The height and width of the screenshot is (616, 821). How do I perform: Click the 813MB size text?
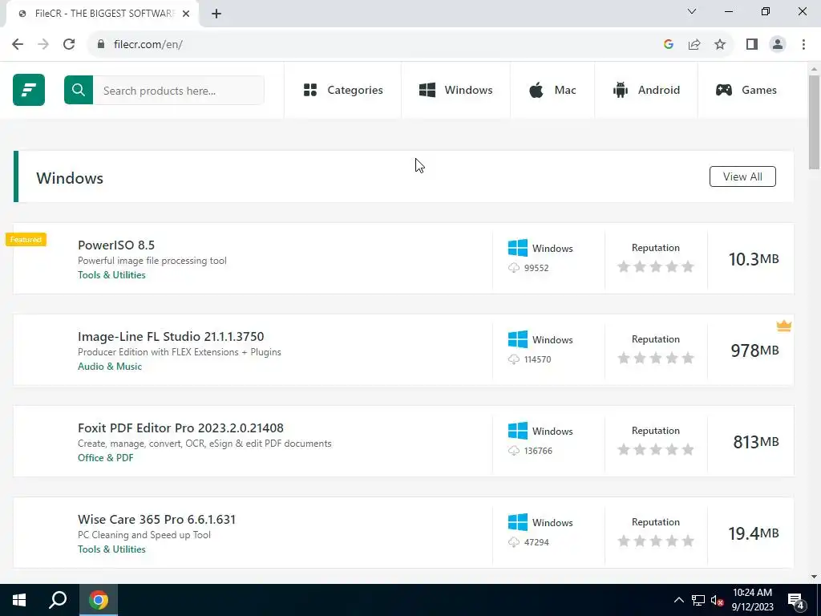click(755, 442)
